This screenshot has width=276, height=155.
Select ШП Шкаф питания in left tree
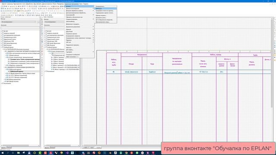tap(13, 81)
